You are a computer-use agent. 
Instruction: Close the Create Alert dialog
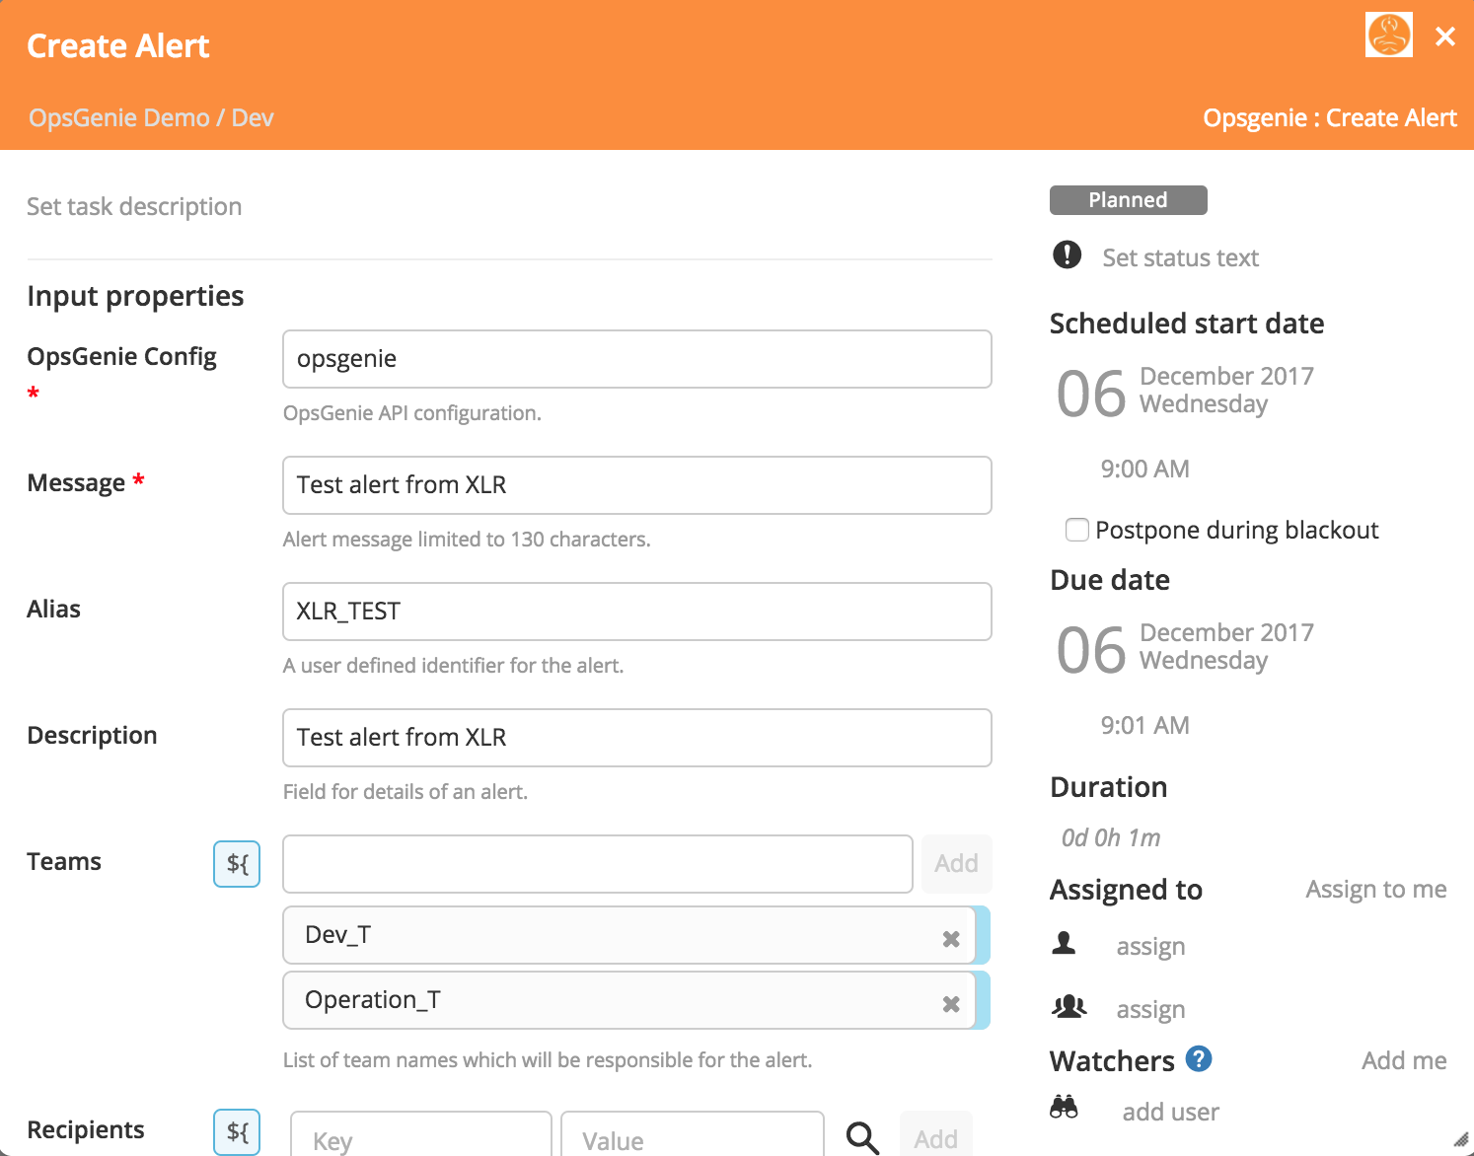(1445, 36)
